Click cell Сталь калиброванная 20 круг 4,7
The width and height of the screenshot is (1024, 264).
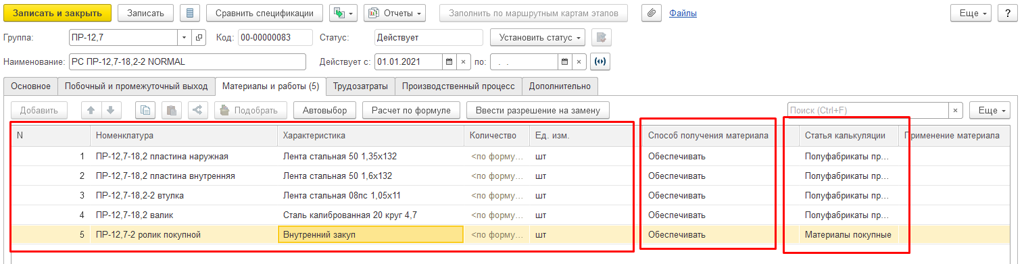coord(370,215)
